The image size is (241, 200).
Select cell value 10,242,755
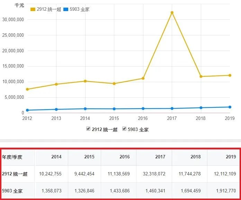click(x=50, y=174)
